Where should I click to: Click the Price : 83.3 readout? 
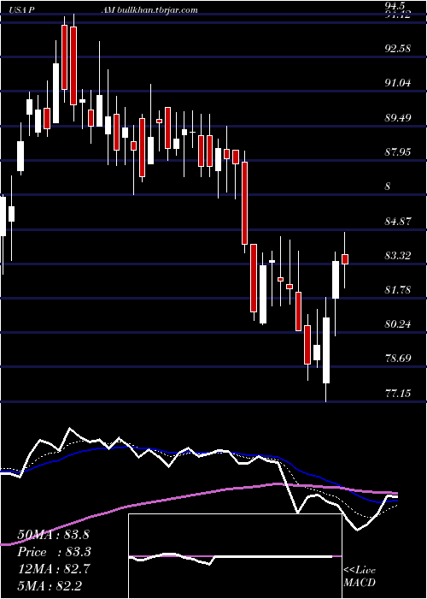click(54, 551)
